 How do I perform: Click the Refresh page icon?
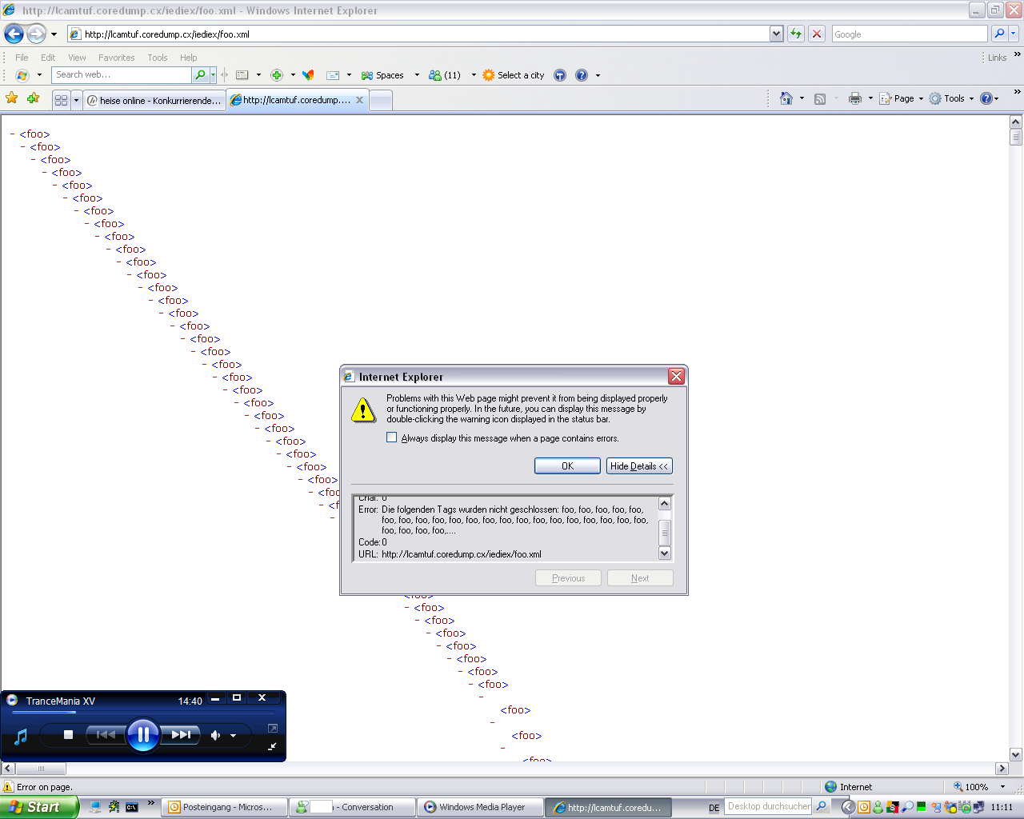pyautogui.click(x=796, y=34)
